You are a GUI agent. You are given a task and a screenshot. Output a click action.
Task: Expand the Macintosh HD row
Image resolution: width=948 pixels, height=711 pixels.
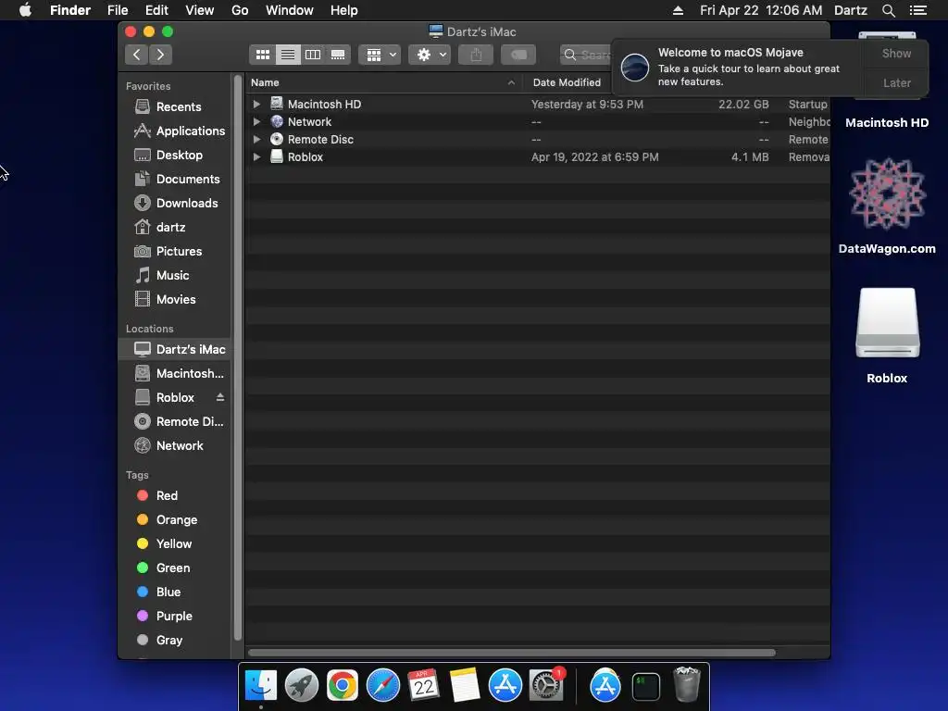256,104
